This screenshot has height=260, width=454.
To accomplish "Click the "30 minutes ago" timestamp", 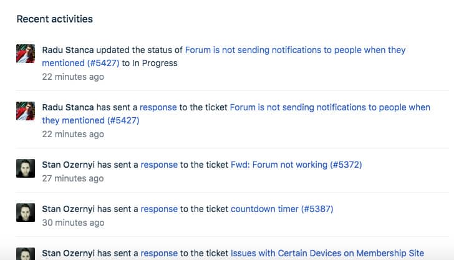I will (73, 223).
